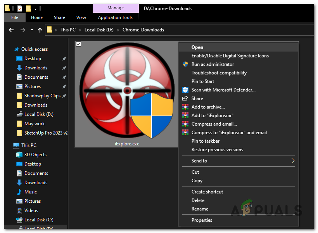Expand the Send to submenu arrow

293,161
